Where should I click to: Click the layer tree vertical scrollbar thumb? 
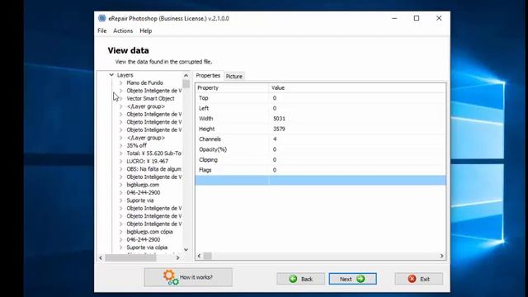pyautogui.click(x=186, y=83)
